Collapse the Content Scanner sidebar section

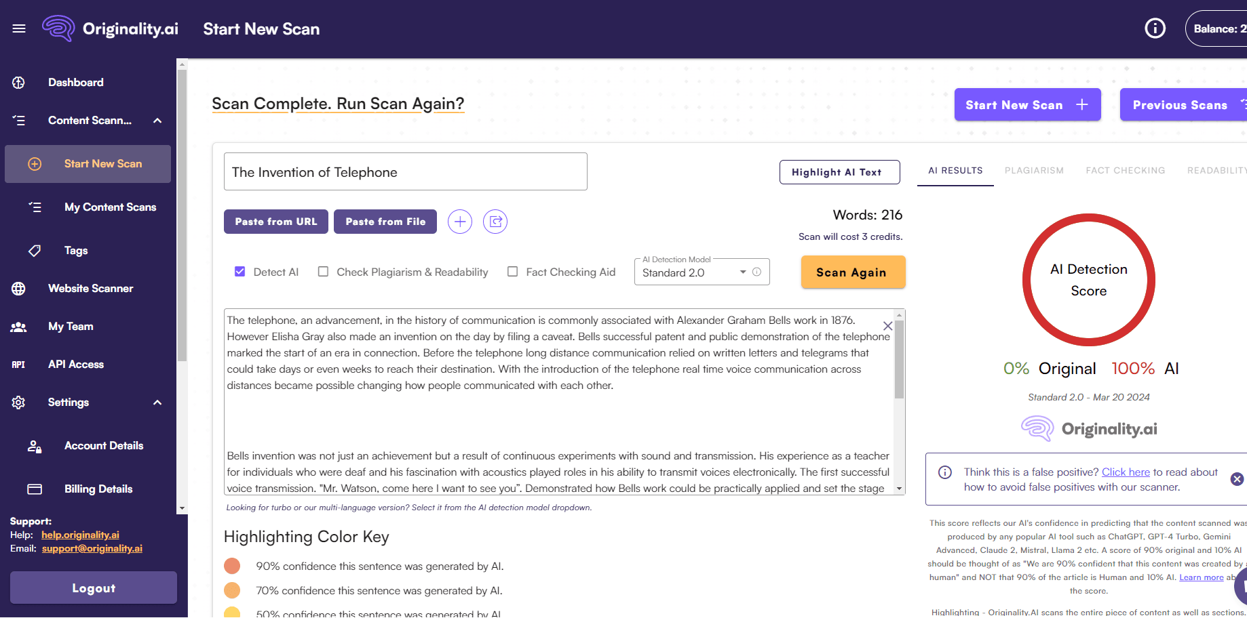[x=157, y=121]
